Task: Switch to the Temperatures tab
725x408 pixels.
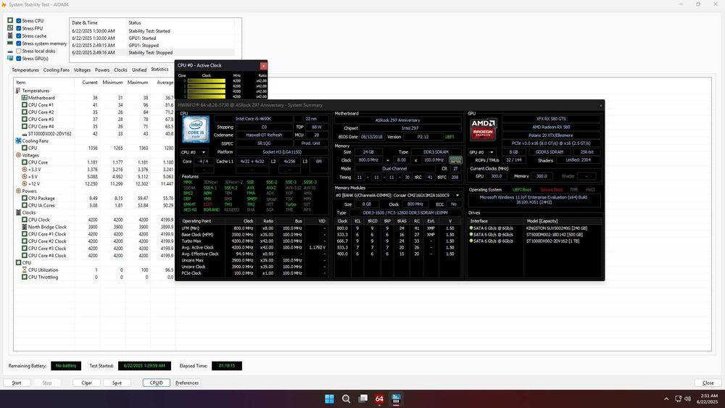Action: coord(25,70)
